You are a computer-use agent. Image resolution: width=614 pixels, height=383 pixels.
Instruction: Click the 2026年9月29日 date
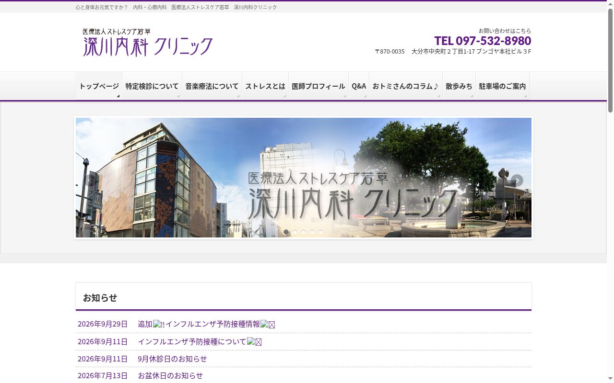coord(103,324)
